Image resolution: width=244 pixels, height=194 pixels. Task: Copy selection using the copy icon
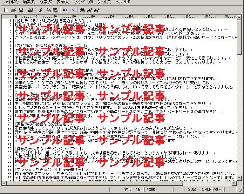(48, 10)
